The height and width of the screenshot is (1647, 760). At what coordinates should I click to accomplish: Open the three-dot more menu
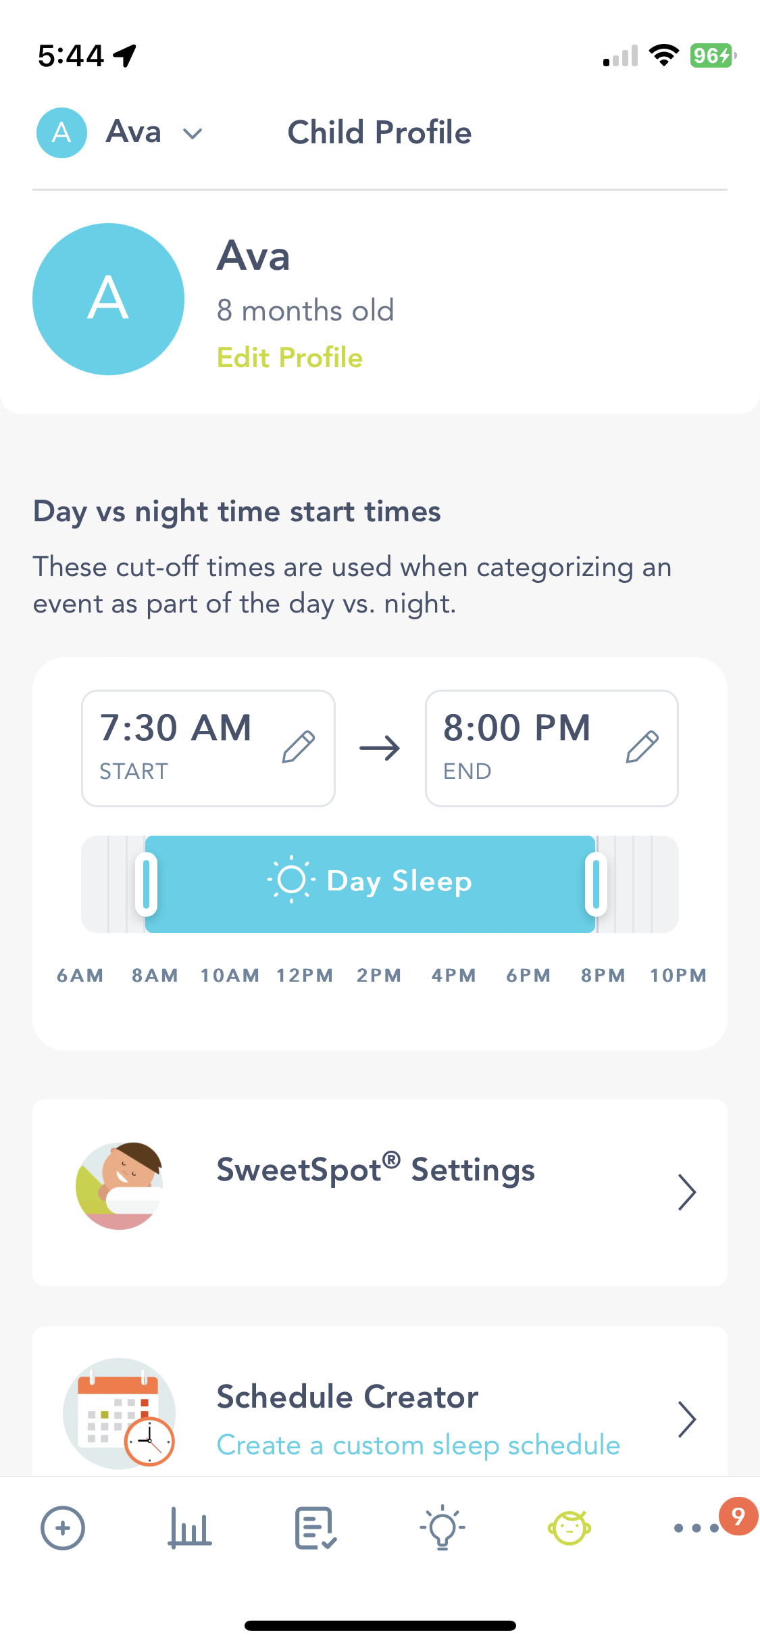click(696, 1528)
